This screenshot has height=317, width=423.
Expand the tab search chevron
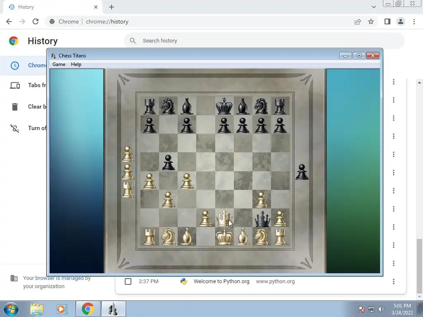click(373, 7)
